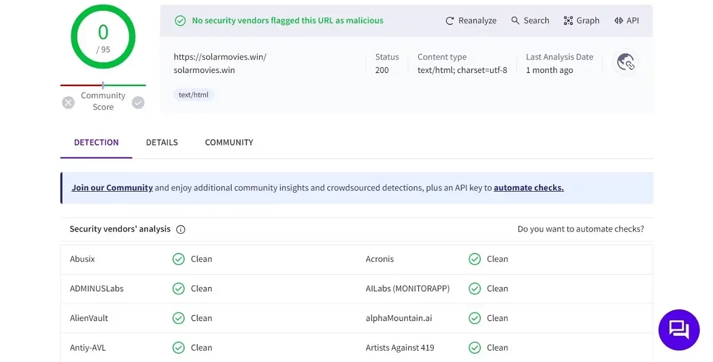713x362 pixels.
Task: Click the No security vendors flagged message
Action: click(288, 20)
